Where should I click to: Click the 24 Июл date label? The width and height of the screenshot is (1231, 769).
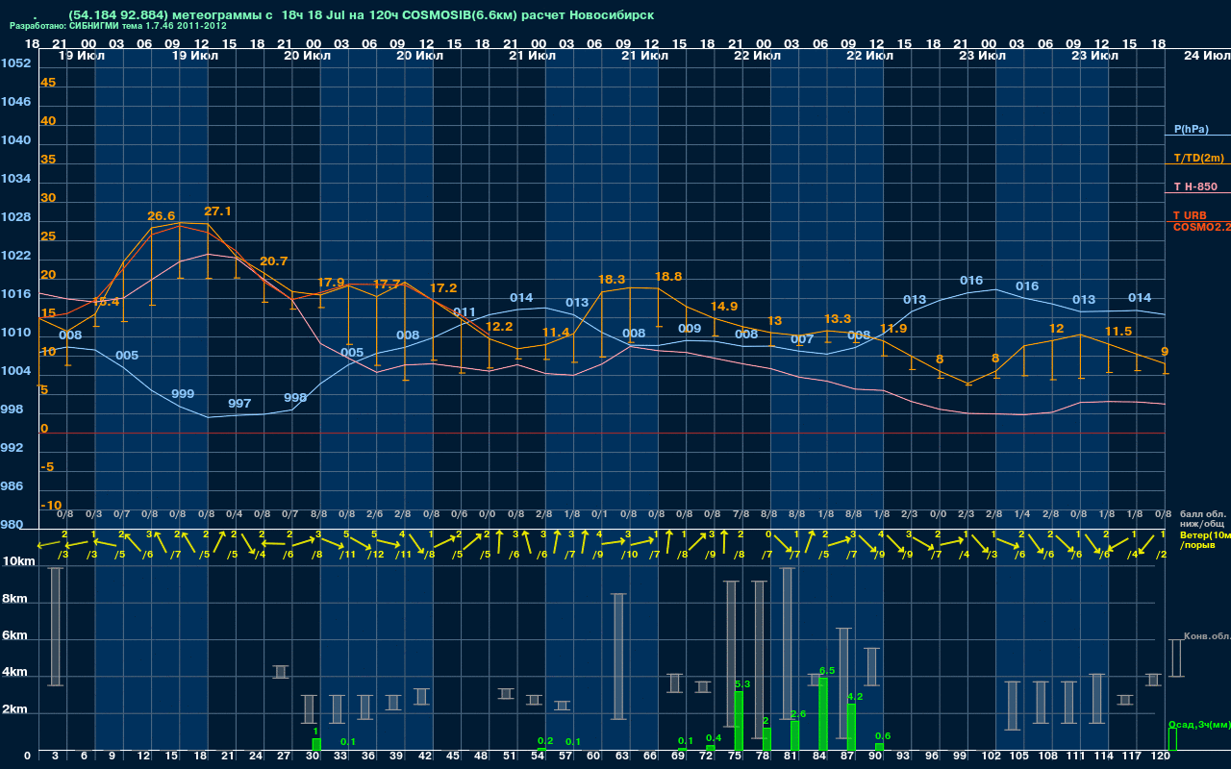tap(1206, 56)
